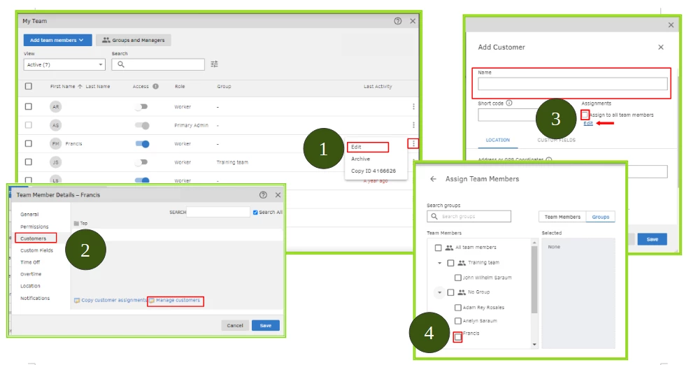Click the All team members group icon
Image resolution: width=691 pixels, height=365 pixels.
pyautogui.click(x=449, y=248)
